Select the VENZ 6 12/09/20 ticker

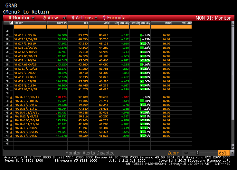[x=26, y=48]
